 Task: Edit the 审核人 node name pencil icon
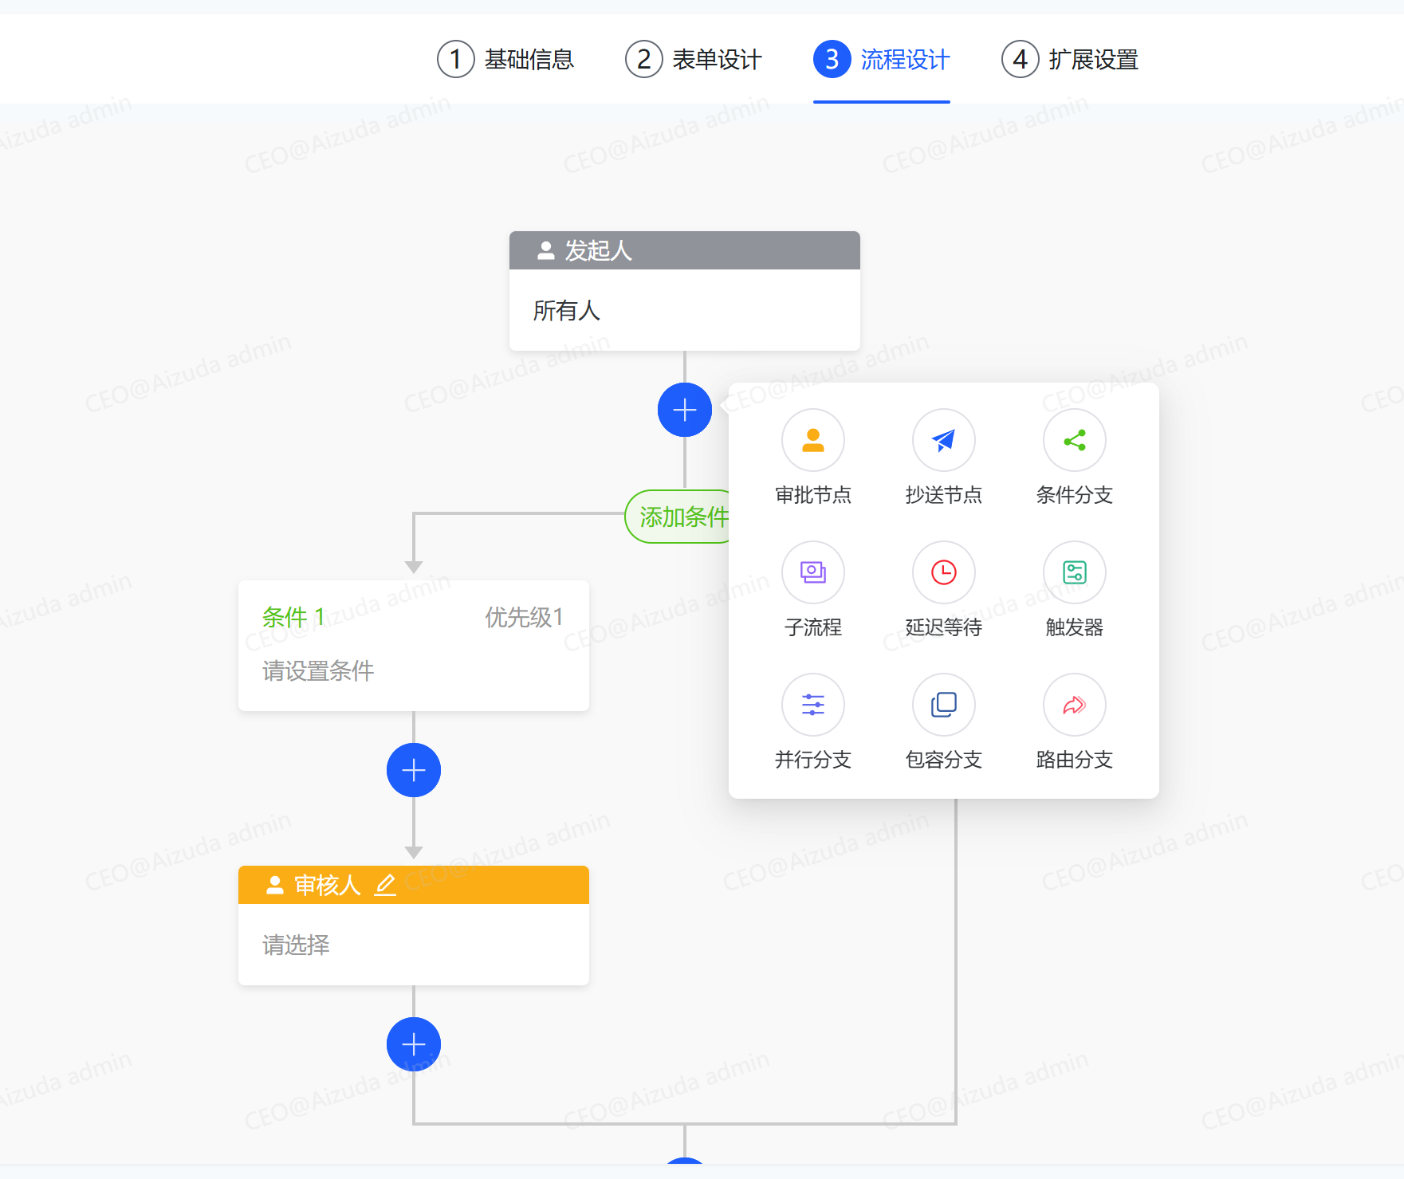pos(385,885)
